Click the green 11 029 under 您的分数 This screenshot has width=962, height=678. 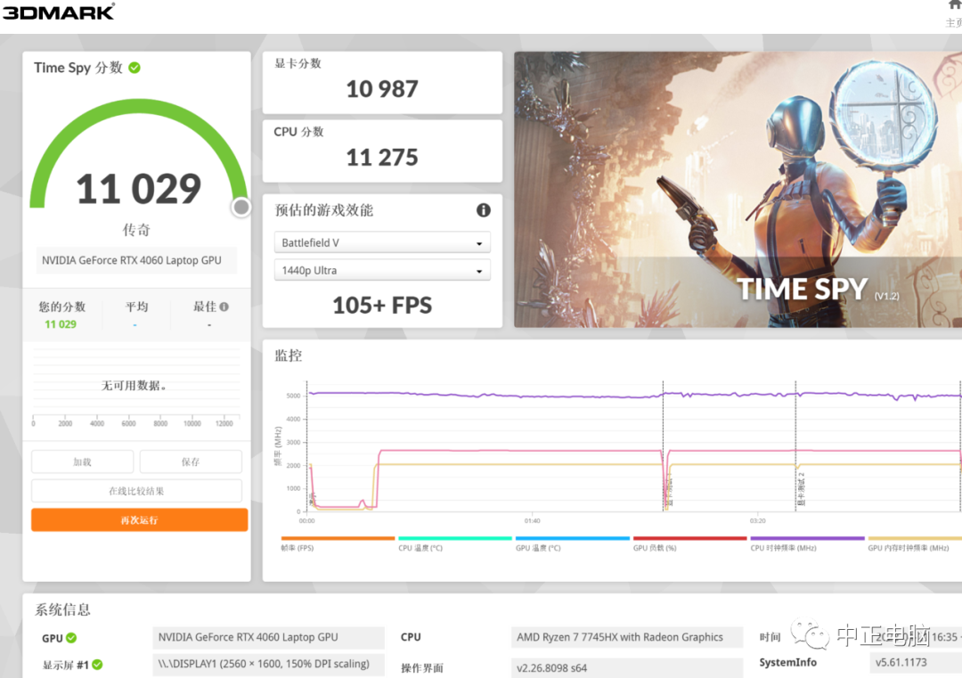click(61, 324)
